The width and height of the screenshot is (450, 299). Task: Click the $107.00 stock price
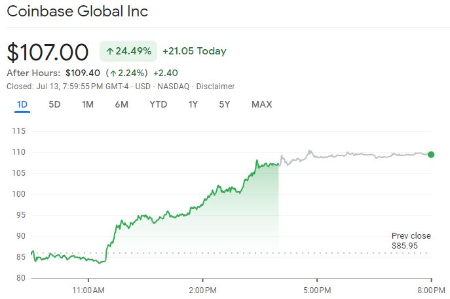47,52
